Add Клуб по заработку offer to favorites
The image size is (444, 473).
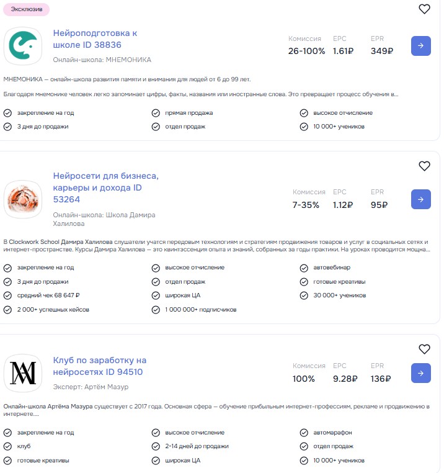[424, 349]
